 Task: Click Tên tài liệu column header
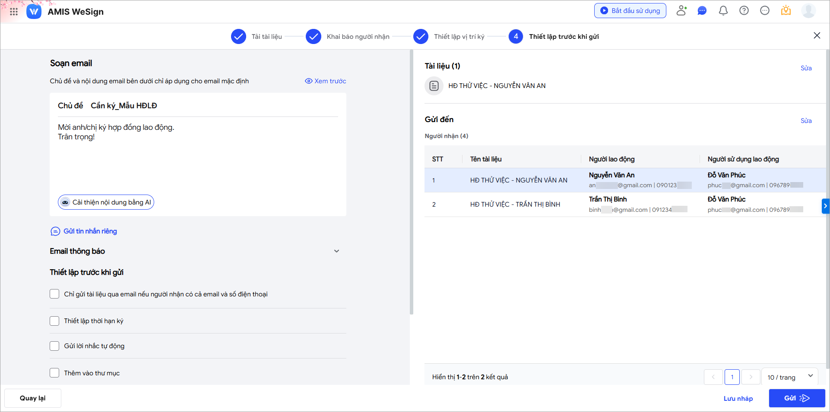click(486, 159)
